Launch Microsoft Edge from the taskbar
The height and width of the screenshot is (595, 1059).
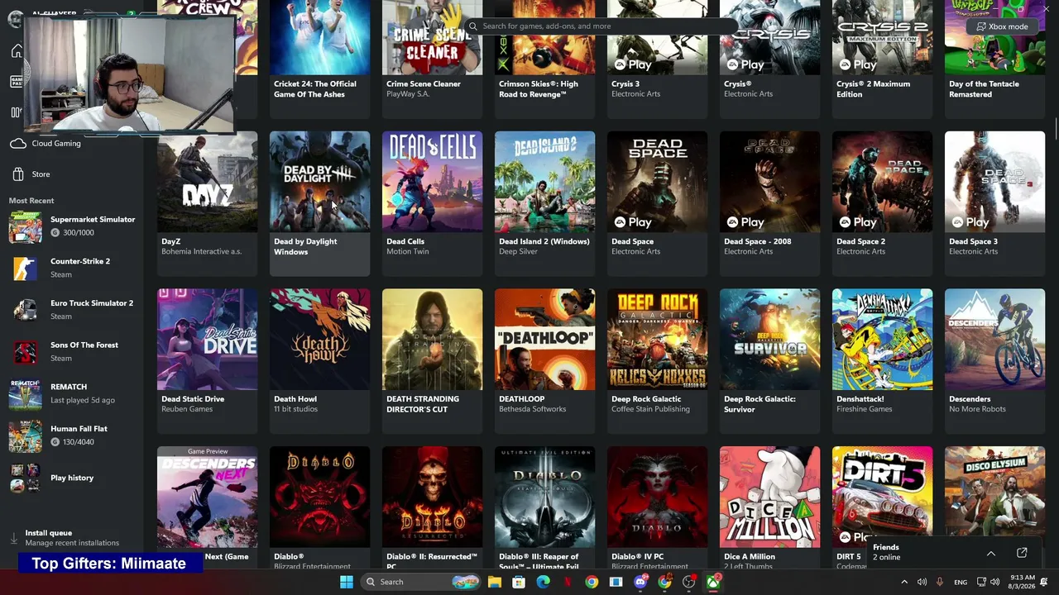(x=543, y=582)
